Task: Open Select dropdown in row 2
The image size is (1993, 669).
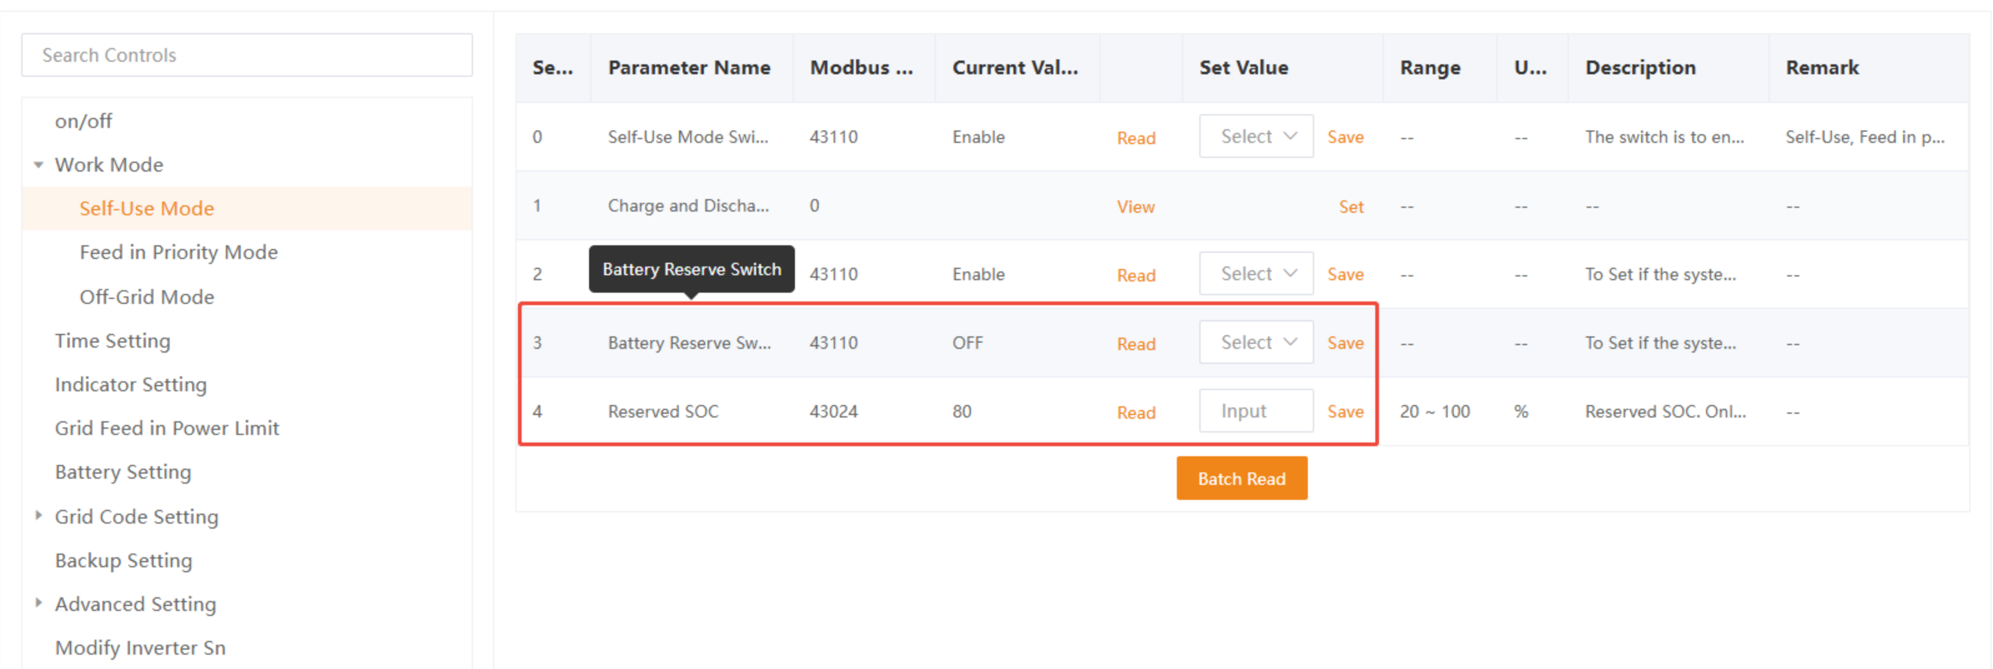Action: [1255, 274]
